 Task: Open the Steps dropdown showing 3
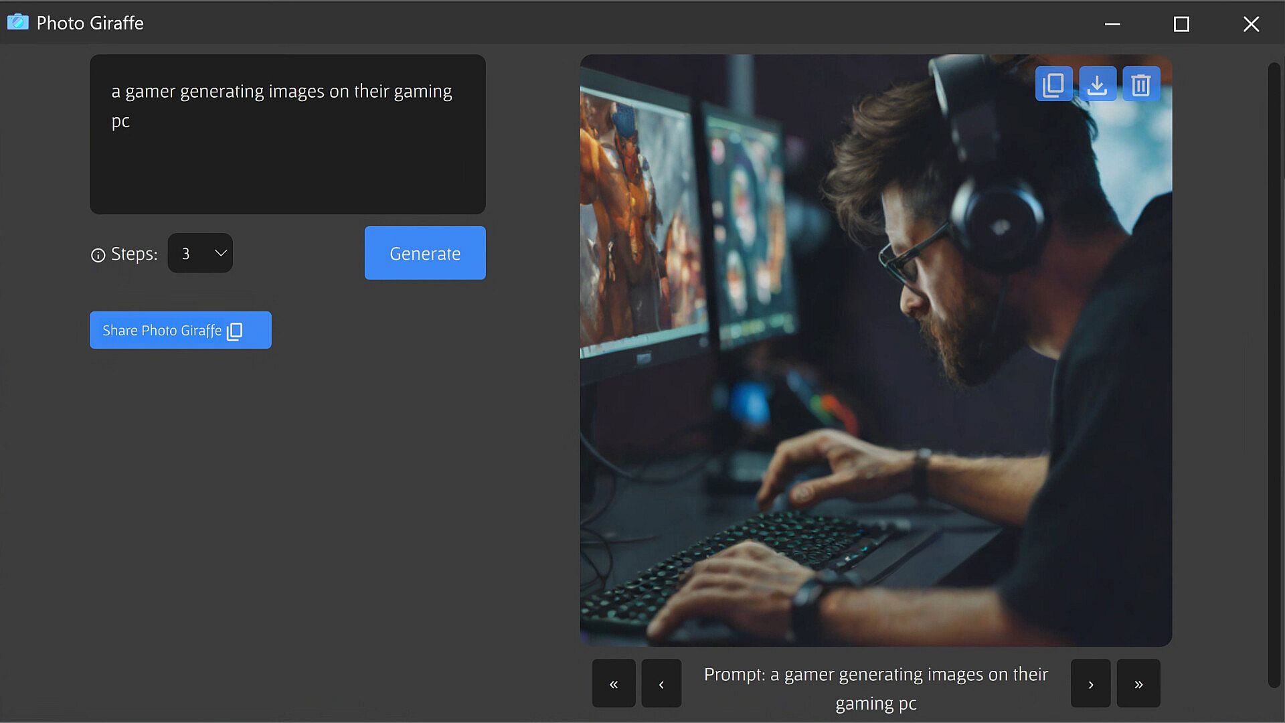(x=200, y=253)
